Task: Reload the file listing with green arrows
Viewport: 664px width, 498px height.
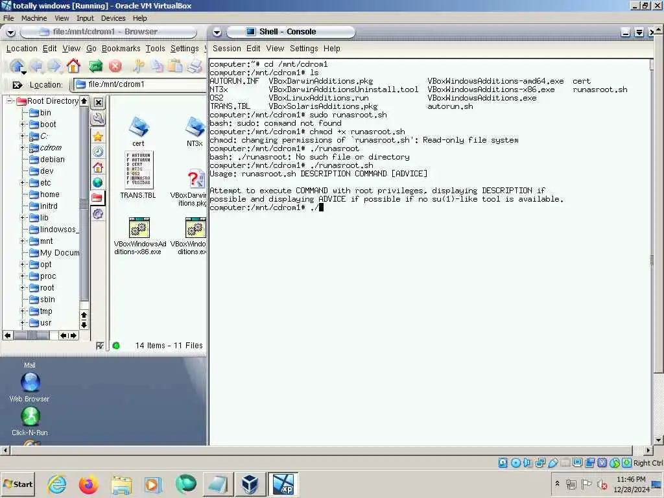Action: [x=96, y=66]
